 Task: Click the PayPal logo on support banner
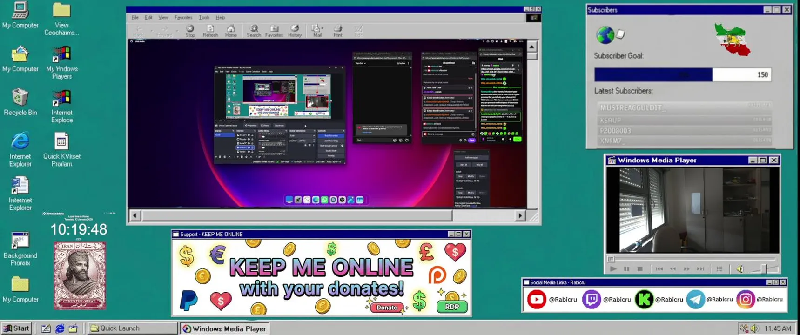[x=188, y=300]
